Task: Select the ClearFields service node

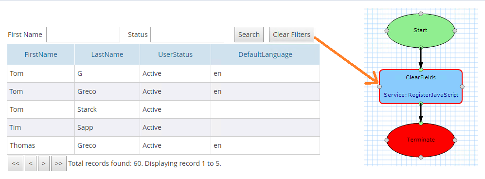Action: point(421,87)
